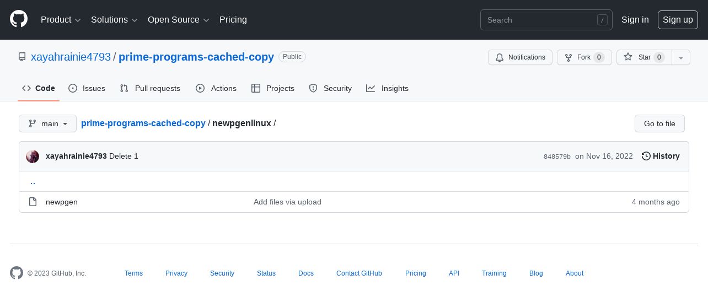
Task: Click the 4 months ago timestamp
Action: [656, 202]
